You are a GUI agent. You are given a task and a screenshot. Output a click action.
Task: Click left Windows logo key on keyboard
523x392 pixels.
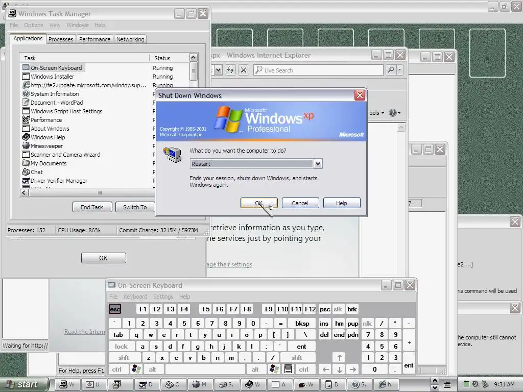(136, 369)
